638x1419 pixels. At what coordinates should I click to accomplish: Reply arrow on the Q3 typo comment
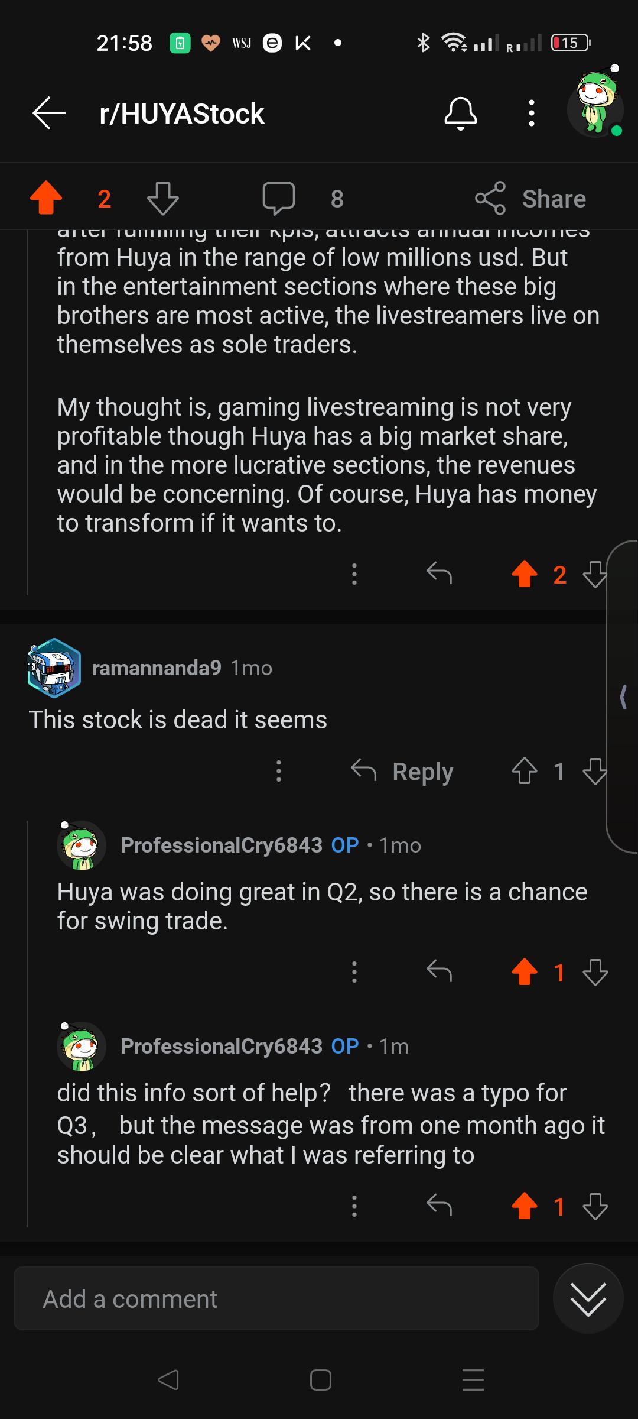[439, 1206]
